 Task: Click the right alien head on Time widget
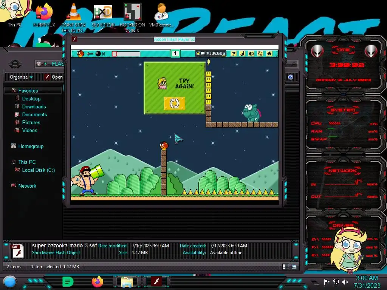coord(371,51)
